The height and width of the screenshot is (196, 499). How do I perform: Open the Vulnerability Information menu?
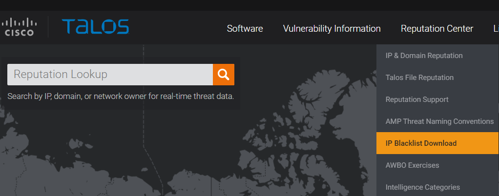(x=332, y=29)
